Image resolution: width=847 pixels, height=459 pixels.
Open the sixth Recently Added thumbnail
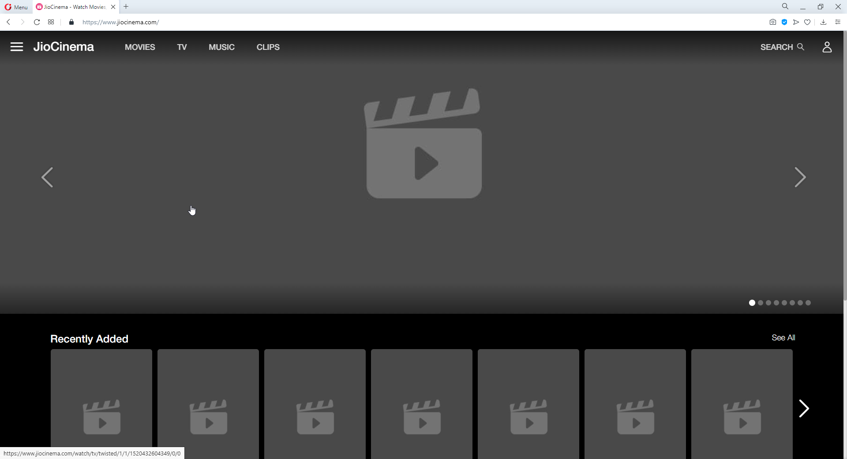tap(635, 404)
